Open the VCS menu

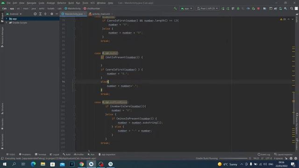click(93, 3)
